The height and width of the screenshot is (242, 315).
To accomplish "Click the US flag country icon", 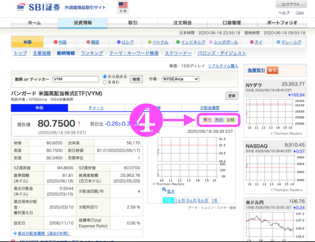I will click(x=123, y=7).
